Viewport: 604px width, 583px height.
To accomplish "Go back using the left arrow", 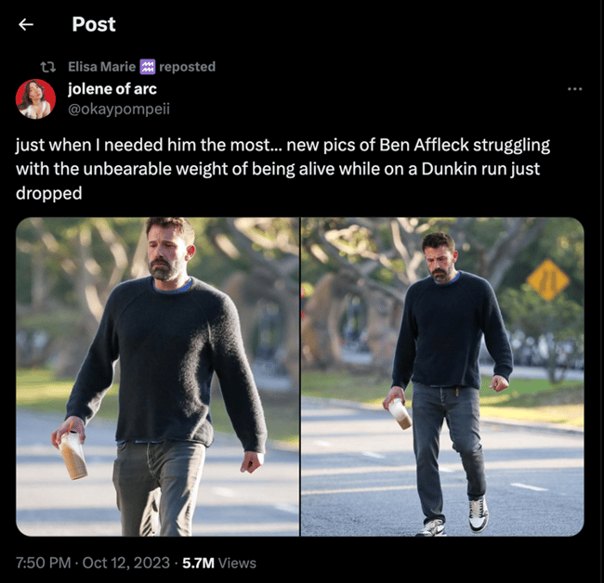I will tap(27, 24).
